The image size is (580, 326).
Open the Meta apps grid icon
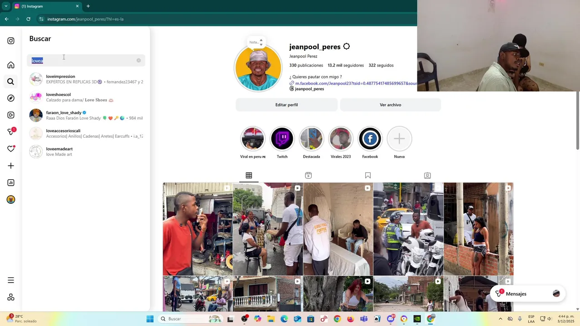[11, 297]
